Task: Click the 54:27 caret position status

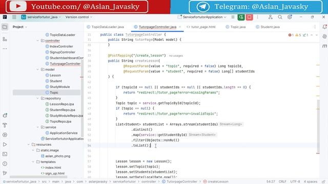Action: 271,181
